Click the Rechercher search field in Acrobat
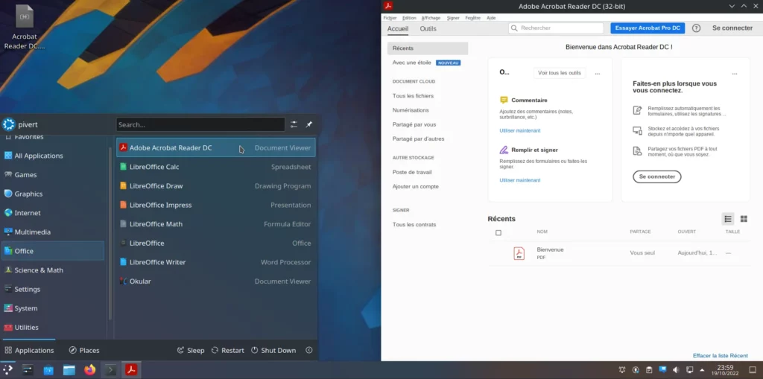The height and width of the screenshot is (379, 763). (556, 28)
